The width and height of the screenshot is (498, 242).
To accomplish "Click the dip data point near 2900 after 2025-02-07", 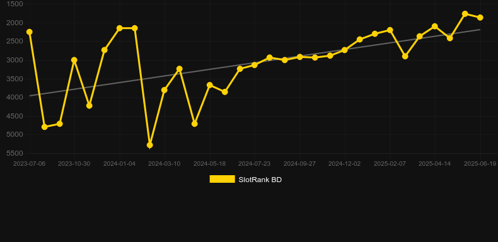I will [x=405, y=56].
